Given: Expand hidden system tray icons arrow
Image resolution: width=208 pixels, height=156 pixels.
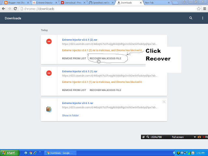Looking at the screenshot, I should [174, 153].
